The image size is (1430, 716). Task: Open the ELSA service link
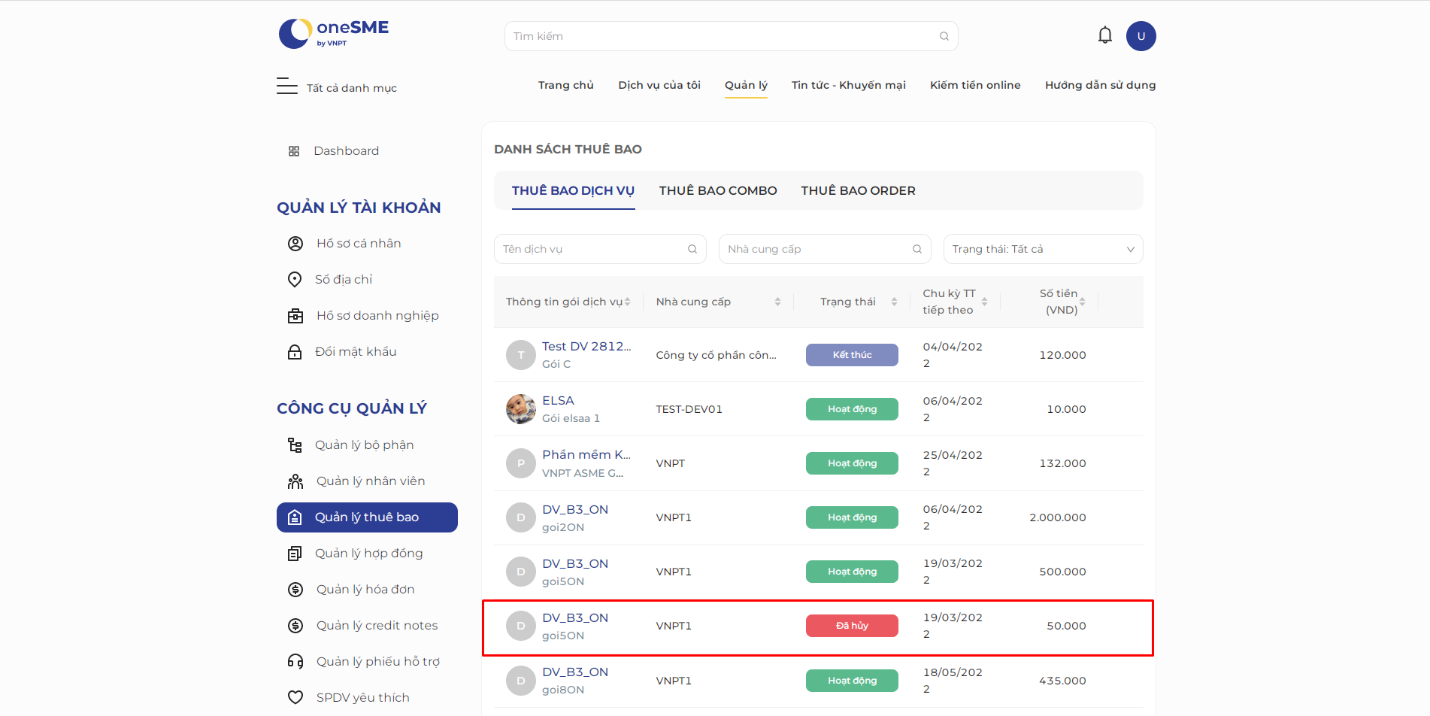point(558,401)
